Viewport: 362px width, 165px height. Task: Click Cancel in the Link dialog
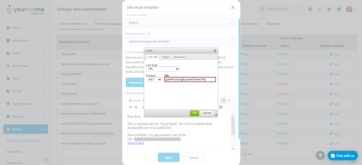point(207,113)
